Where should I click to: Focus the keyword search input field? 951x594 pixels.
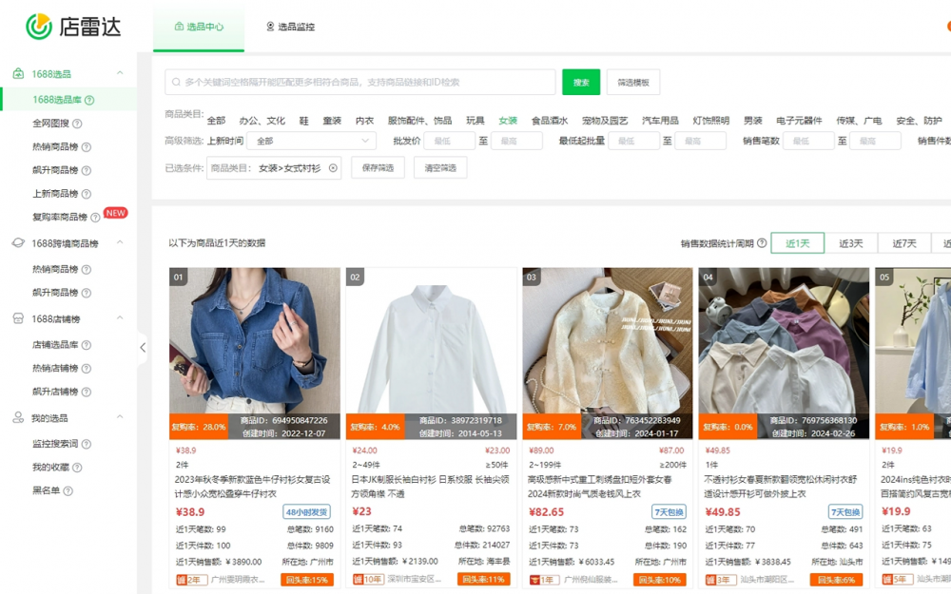361,83
